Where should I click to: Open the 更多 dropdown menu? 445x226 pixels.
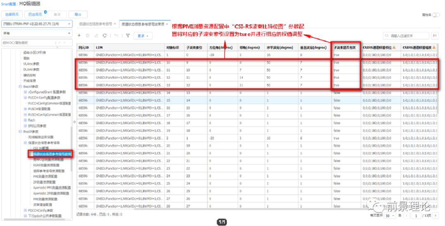coord(143,36)
